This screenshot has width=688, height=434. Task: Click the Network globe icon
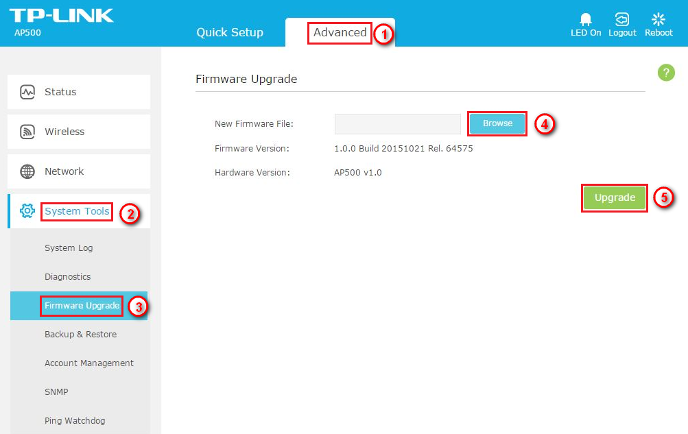click(27, 171)
